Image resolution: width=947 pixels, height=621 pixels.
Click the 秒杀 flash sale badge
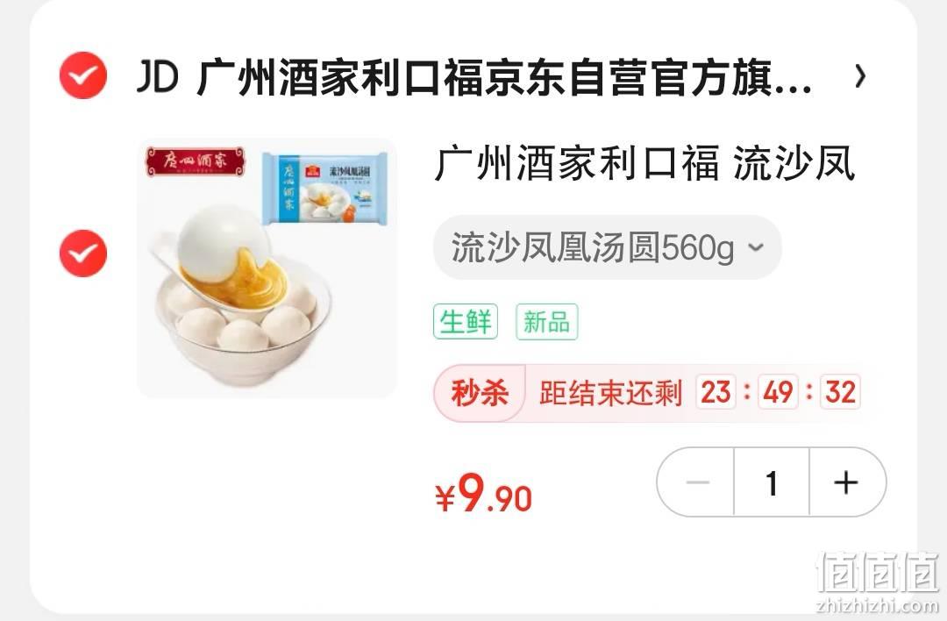coord(480,393)
